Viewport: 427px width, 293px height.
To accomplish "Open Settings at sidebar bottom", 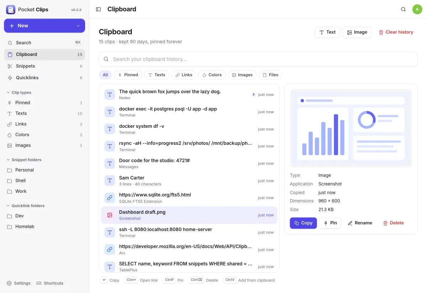I will tap(19, 283).
